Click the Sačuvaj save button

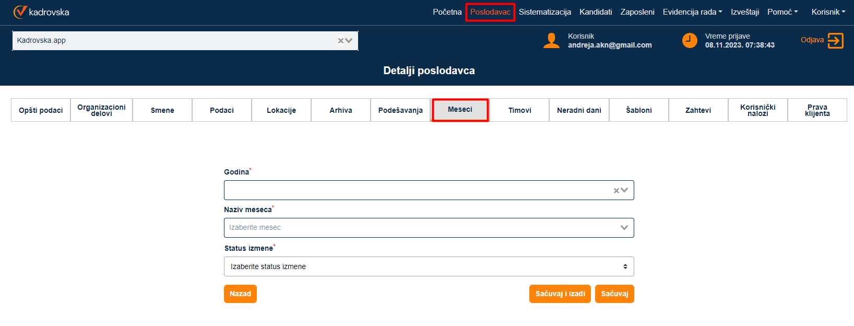coord(614,294)
